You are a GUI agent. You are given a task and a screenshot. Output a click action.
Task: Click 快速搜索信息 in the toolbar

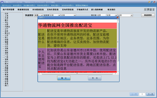click(23, 10)
